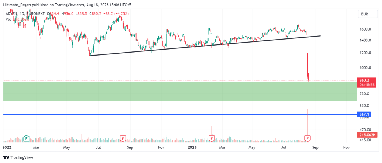Click the green E earnings marker
Image resolution: width=382 pixels, height=163 pixels.
(26, 139)
